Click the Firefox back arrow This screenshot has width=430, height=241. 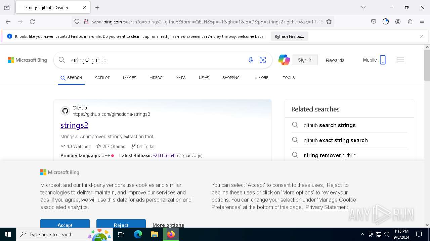[x=8, y=21]
